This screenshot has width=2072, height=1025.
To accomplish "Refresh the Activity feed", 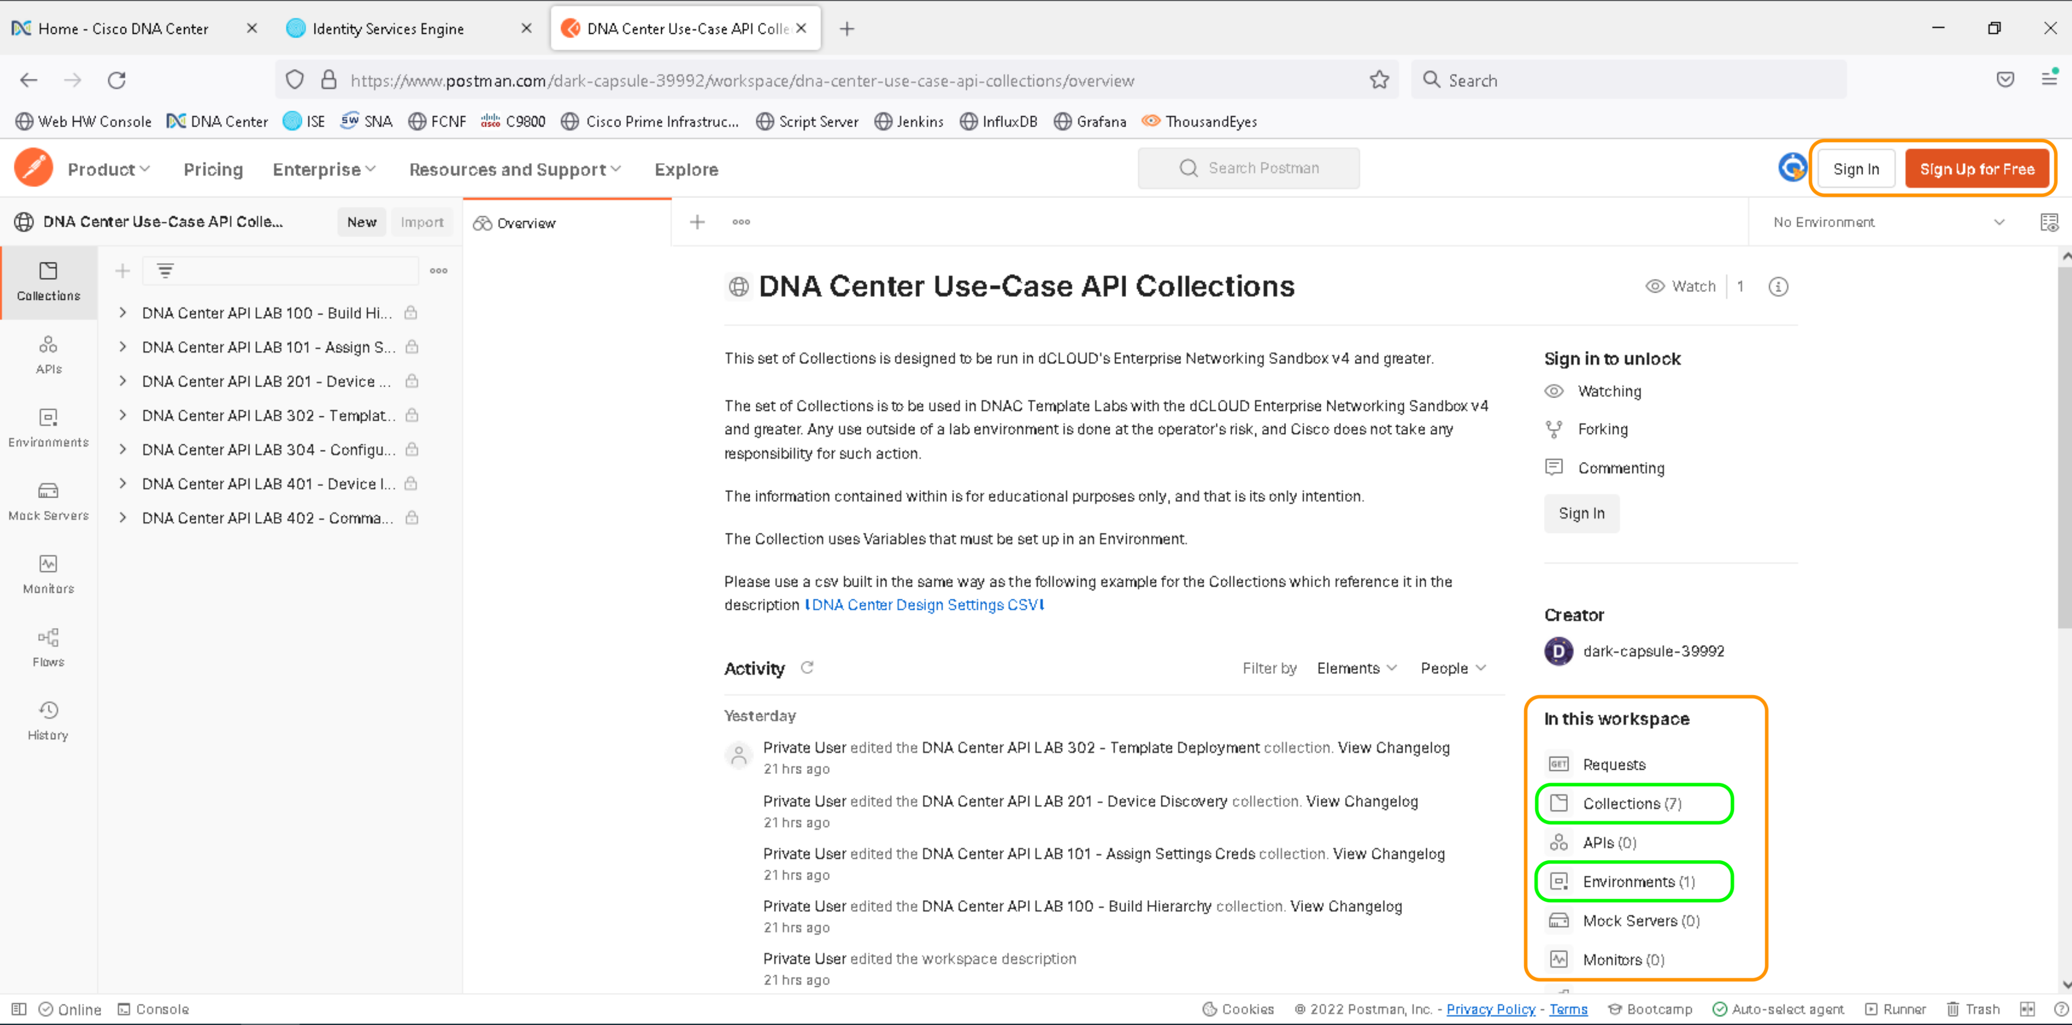I will [x=808, y=667].
